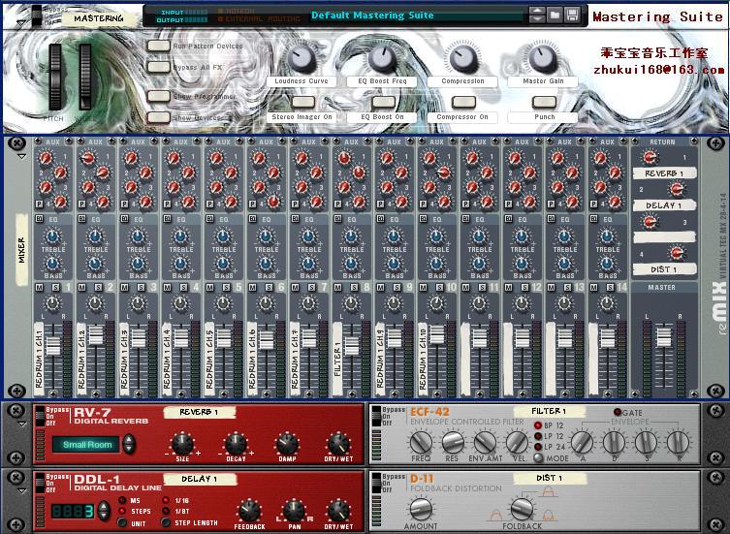Click channel 1 Bass knob
The image size is (730, 534).
(x=52, y=264)
